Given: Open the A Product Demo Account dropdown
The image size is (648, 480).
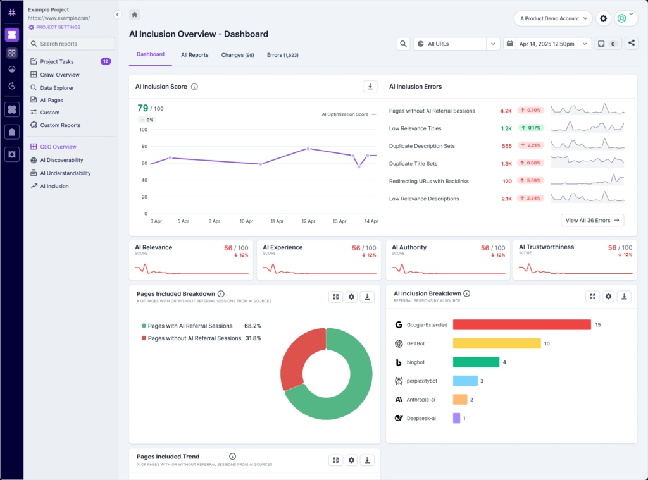Looking at the screenshot, I should point(551,18).
